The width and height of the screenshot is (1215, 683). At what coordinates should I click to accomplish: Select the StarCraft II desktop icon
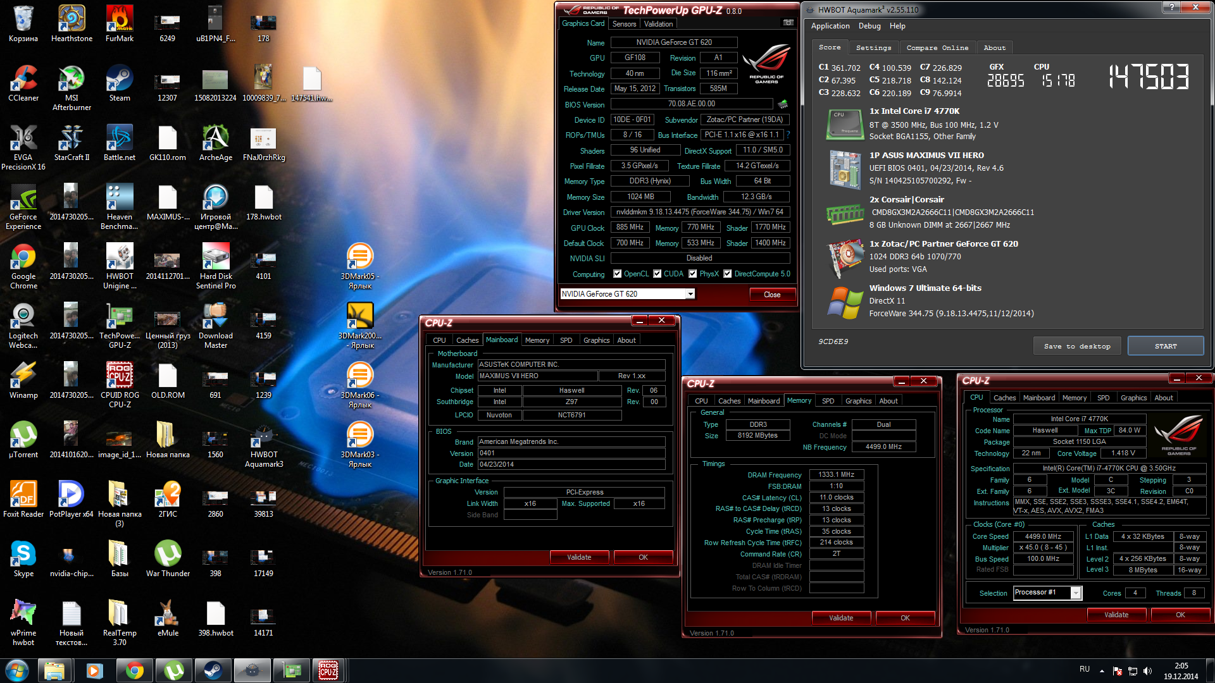tap(72, 143)
